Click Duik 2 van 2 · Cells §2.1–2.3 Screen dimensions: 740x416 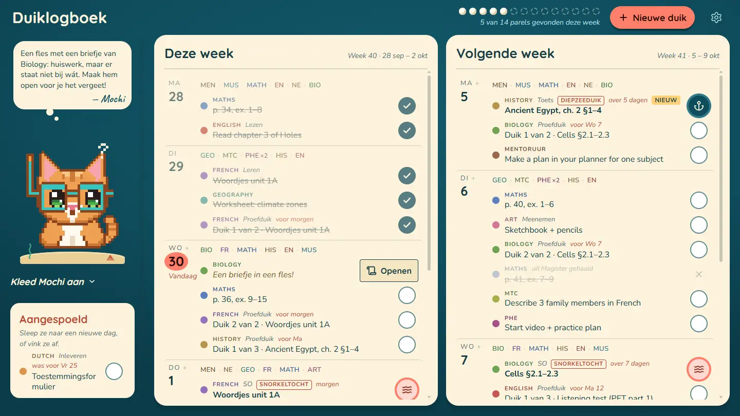point(557,254)
